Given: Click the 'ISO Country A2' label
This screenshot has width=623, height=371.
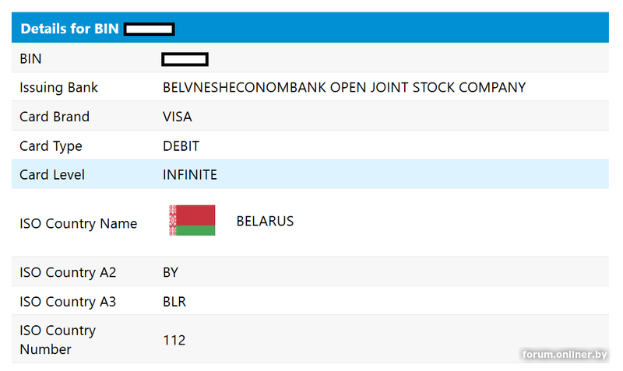Looking at the screenshot, I should [68, 272].
